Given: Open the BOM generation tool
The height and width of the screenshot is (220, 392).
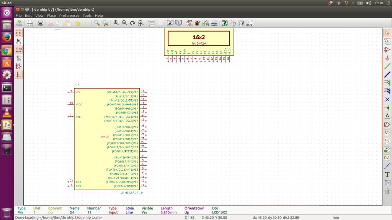Looking at the screenshot, I should [214, 23].
